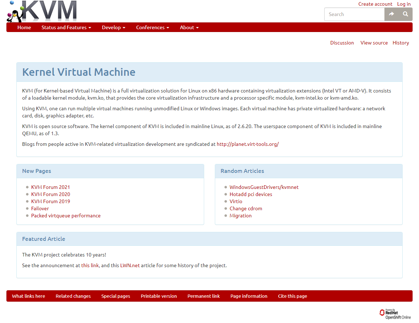Click the search magnifier icon
419x323 pixels.
(x=405, y=14)
